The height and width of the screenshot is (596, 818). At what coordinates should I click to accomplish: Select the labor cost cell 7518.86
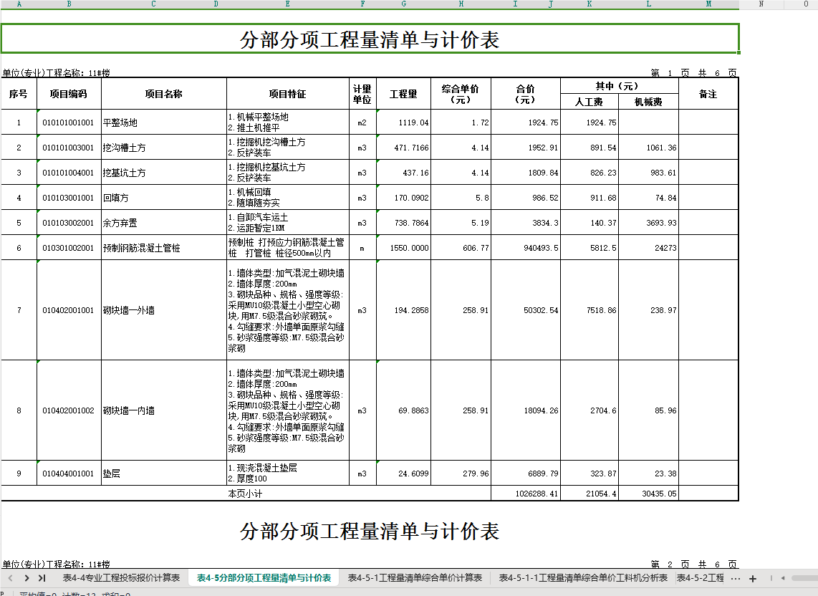pyautogui.click(x=590, y=310)
